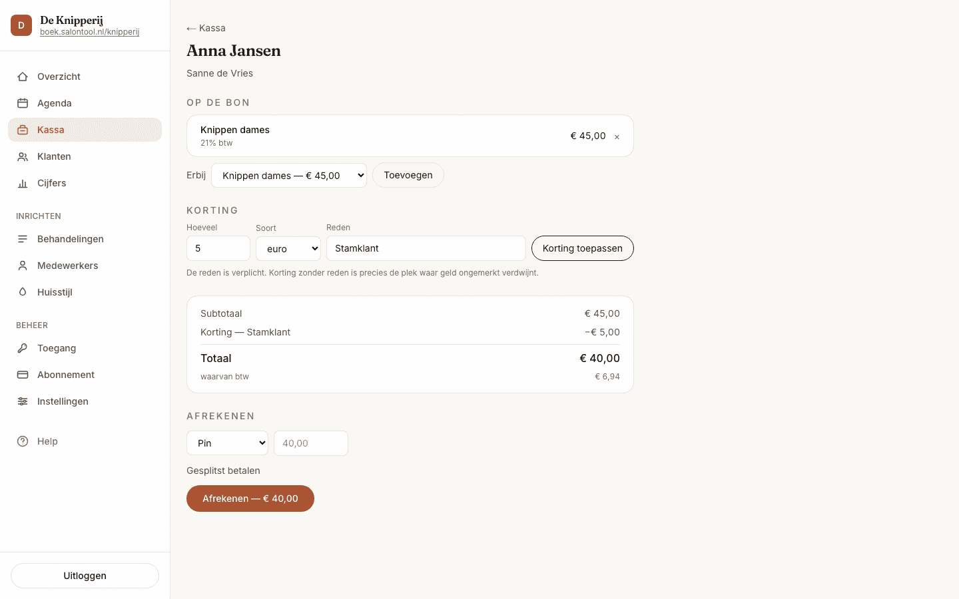Click the Toegang key icon

coord(23,348)
